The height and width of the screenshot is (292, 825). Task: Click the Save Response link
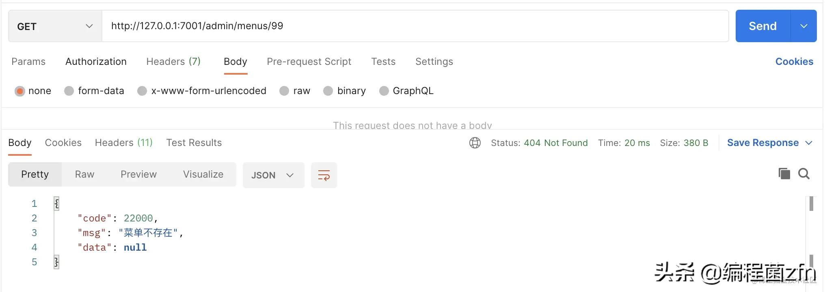(763, 143)
